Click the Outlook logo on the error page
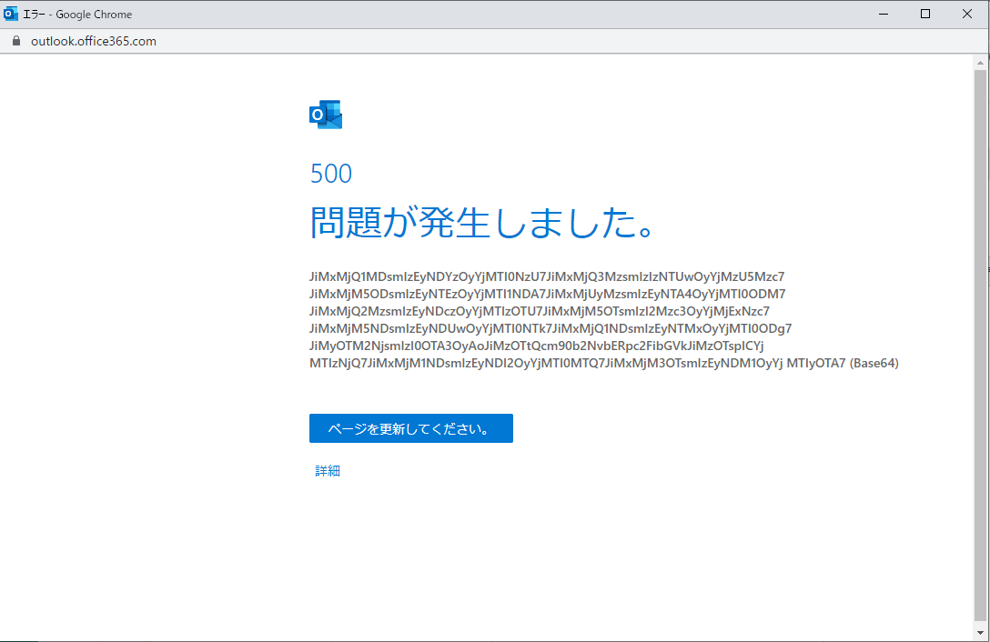This screenshot has height=642, width=990. point(325,115)
